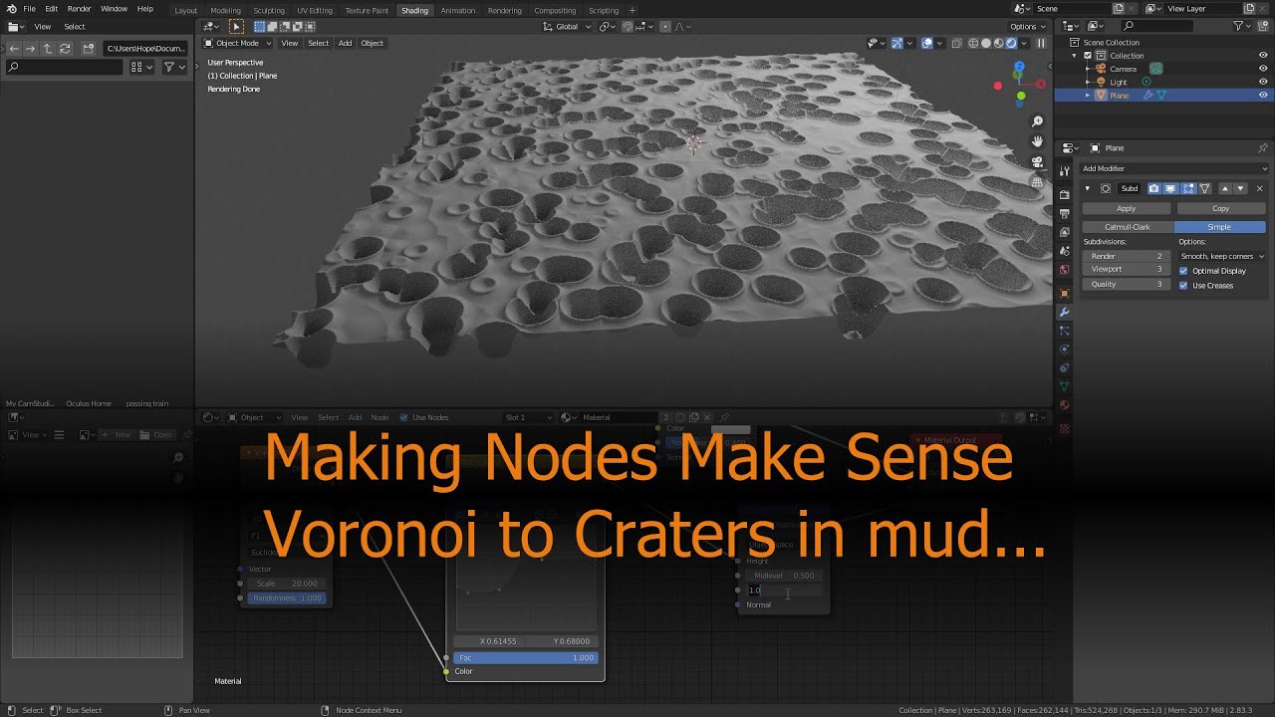Open the Modifier properties wrench tab
Screen dimensions: 1275x717
click(1064, 312)
